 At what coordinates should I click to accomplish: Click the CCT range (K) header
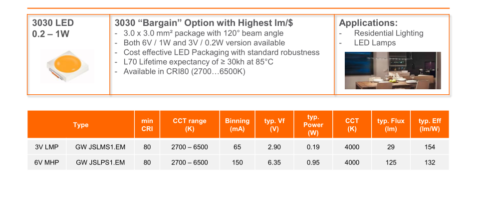click(190, 125)
